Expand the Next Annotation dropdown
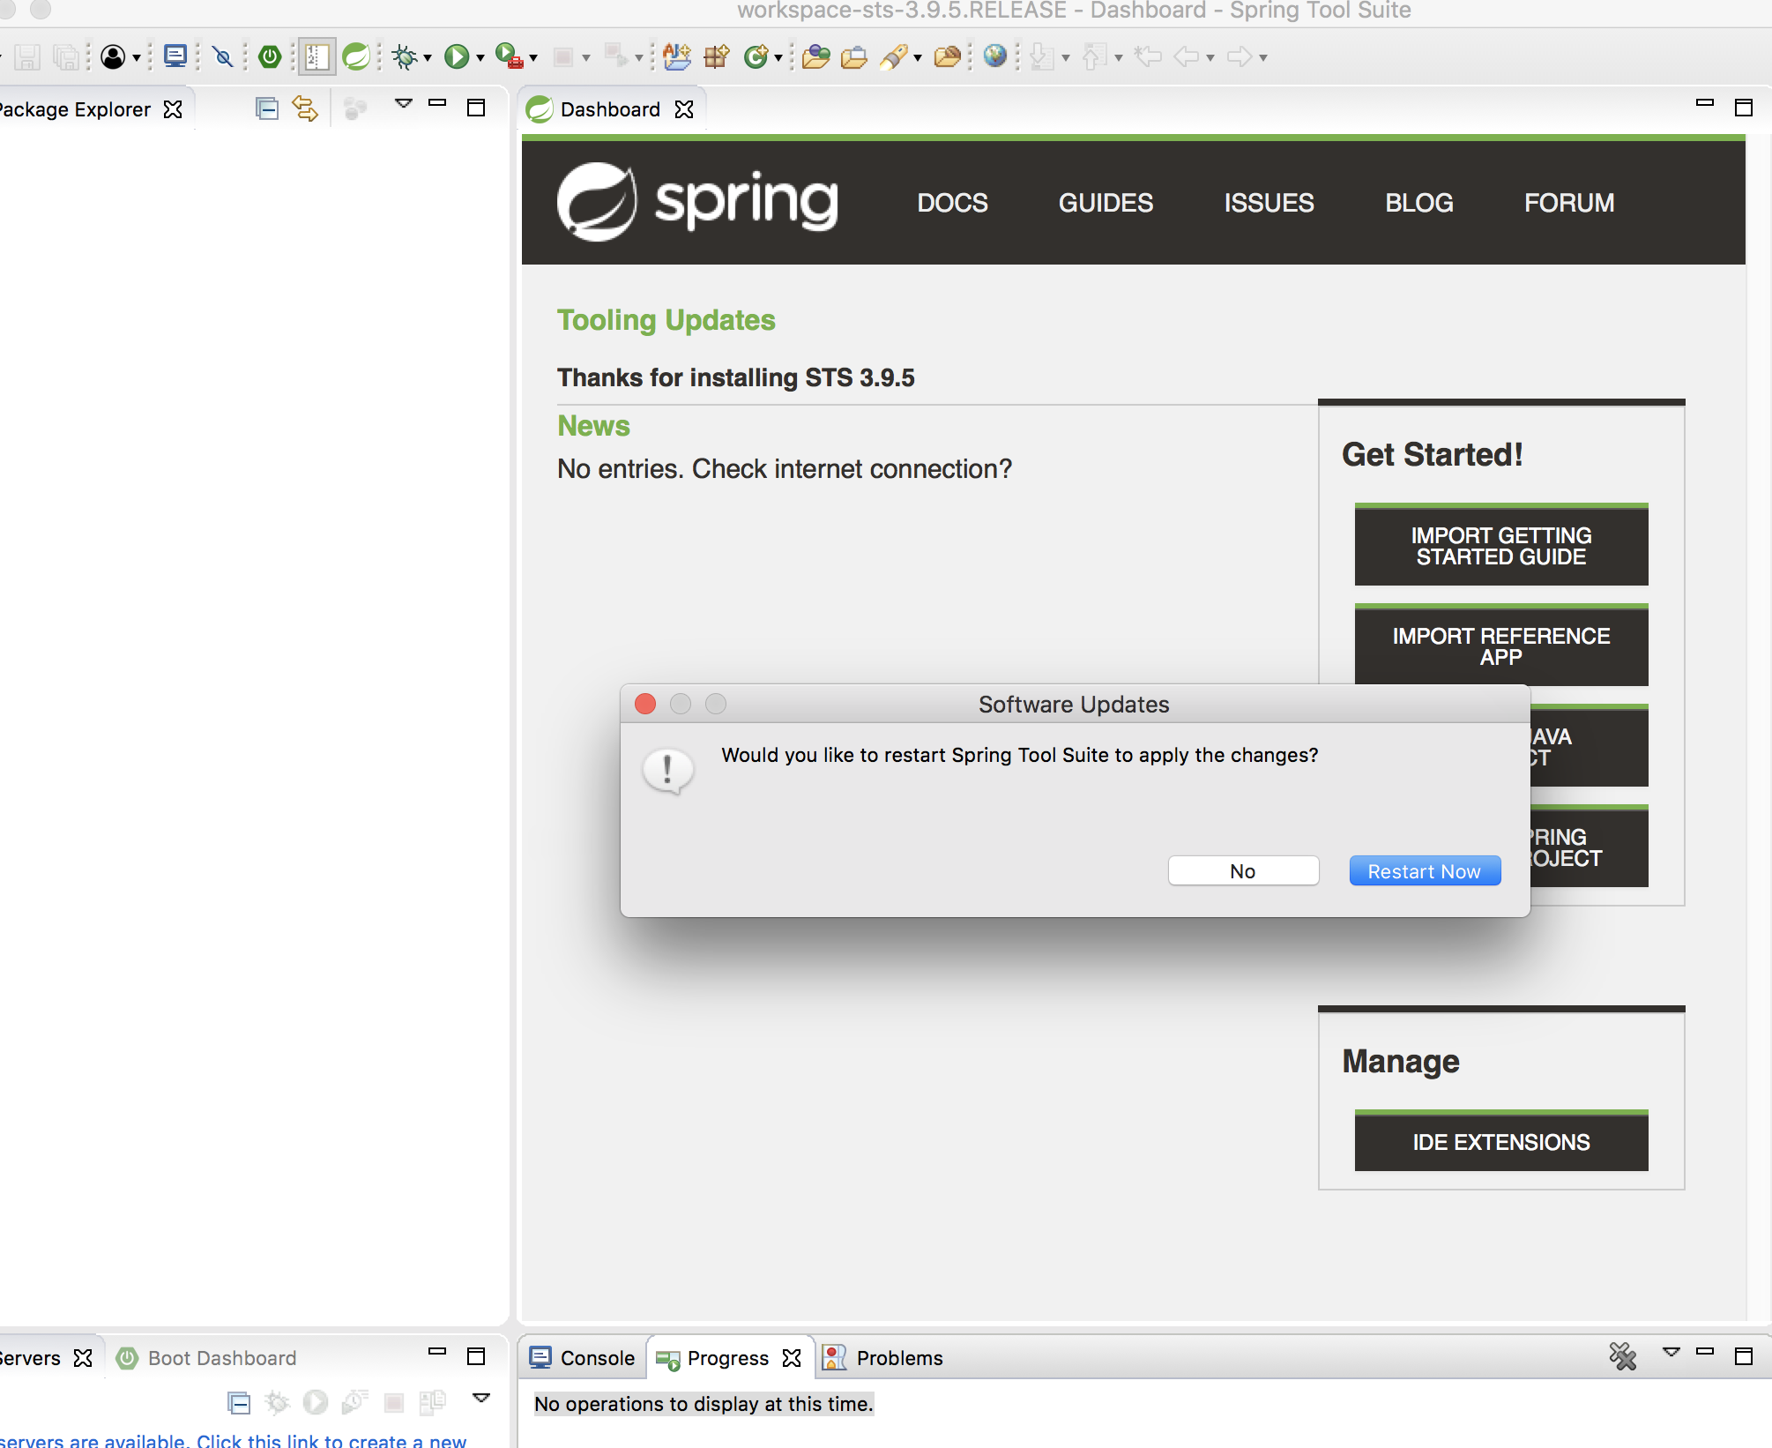1772x1448 pixels. coord(1066,58)
